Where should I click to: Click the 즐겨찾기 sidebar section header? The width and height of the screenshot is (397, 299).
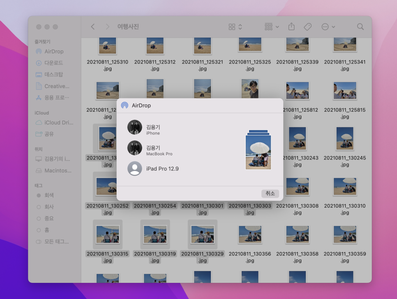42,42
